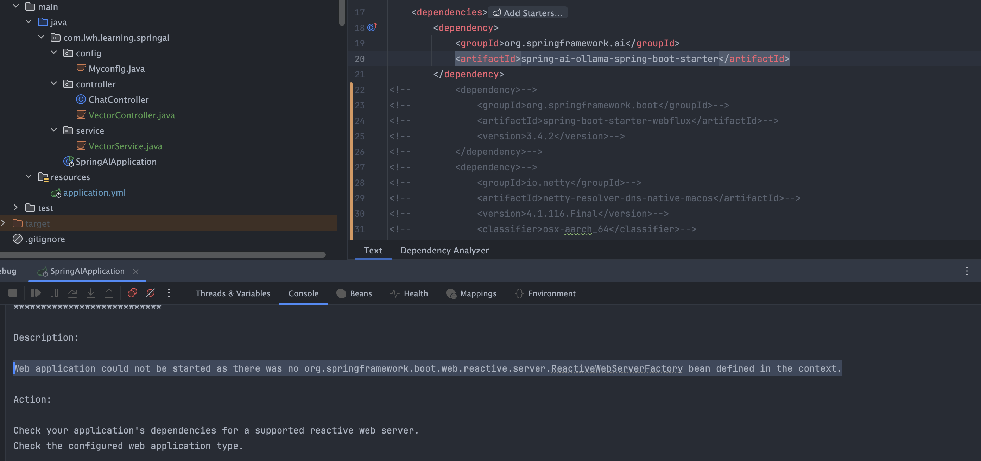The image size is (981, 461).
Task: Click the Step Into icon
Action: point(91,293)
